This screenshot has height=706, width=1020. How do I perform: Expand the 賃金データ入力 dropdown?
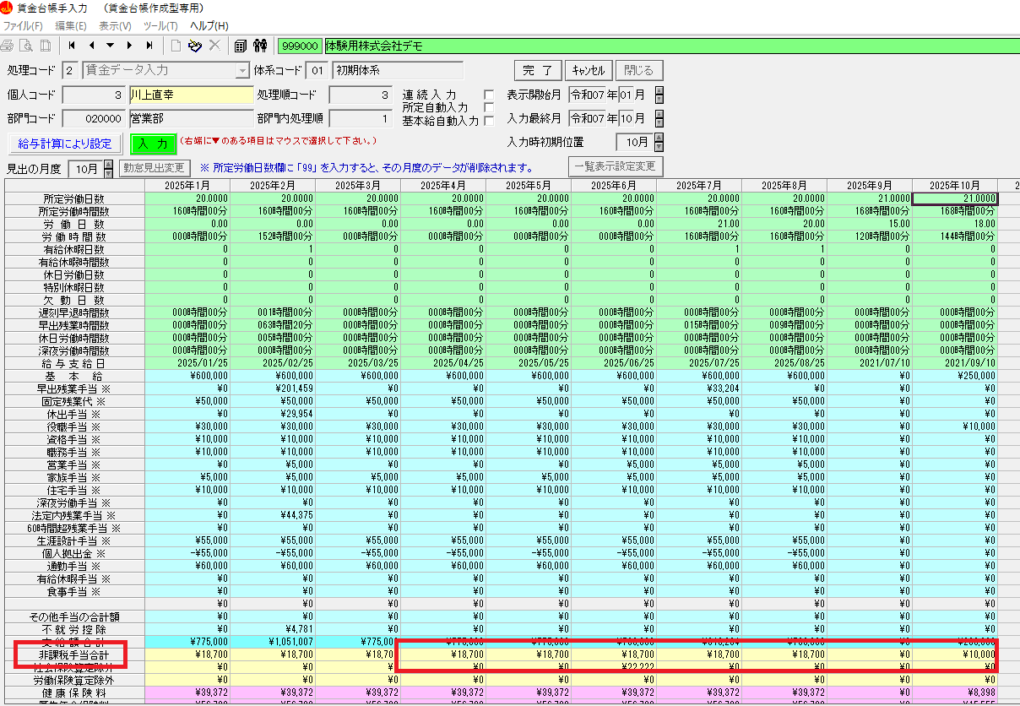pos(242,71)
